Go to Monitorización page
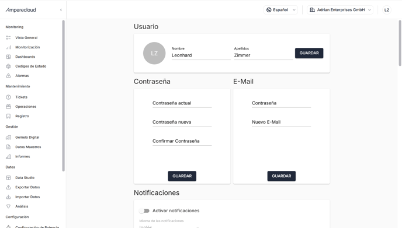Viewport: 402px width, 228px height. [x=27, y=47]
